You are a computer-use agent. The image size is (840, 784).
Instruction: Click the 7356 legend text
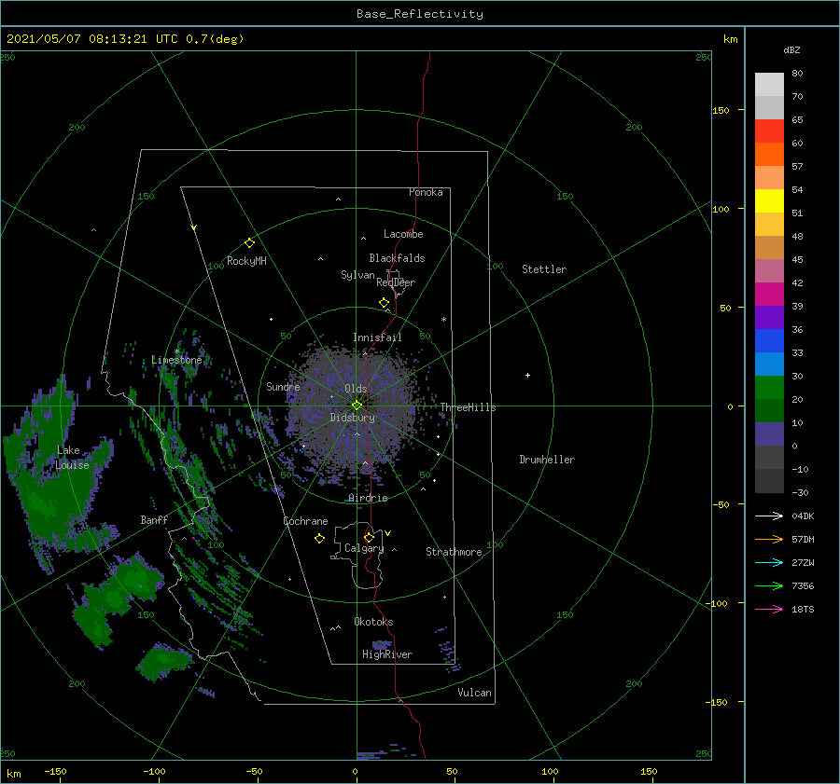point(803,586)
